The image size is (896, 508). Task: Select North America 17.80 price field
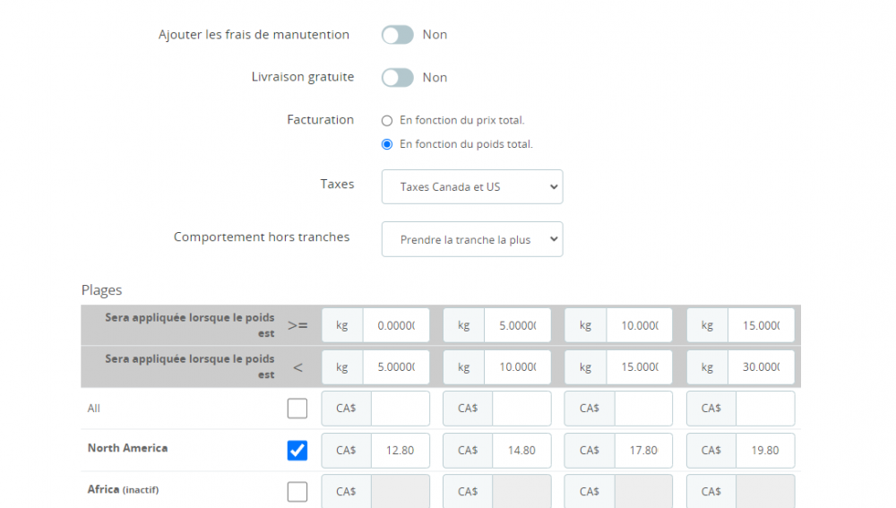642,451
